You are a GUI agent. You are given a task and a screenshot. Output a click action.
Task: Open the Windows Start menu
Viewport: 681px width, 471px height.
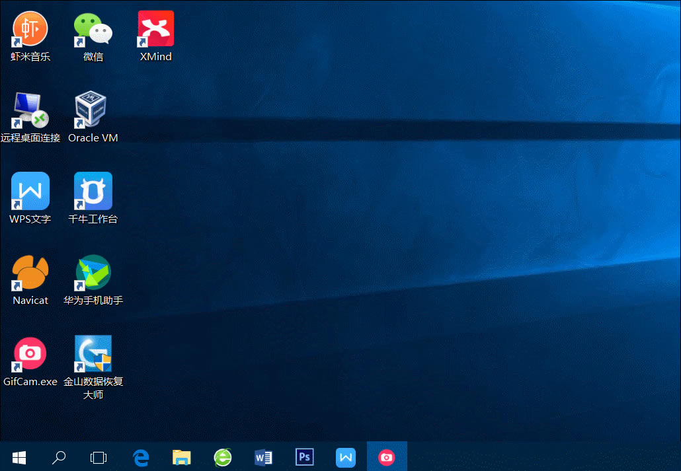(19, 456)
